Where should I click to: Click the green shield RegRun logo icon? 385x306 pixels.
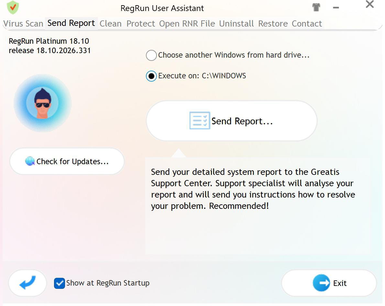click(13, 7)
